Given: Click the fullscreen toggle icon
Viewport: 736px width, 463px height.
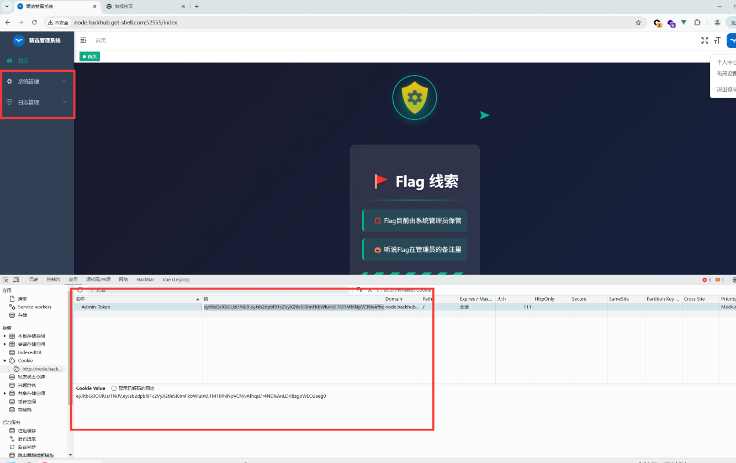Looking at the screenshot, I should tap(705, 40).
